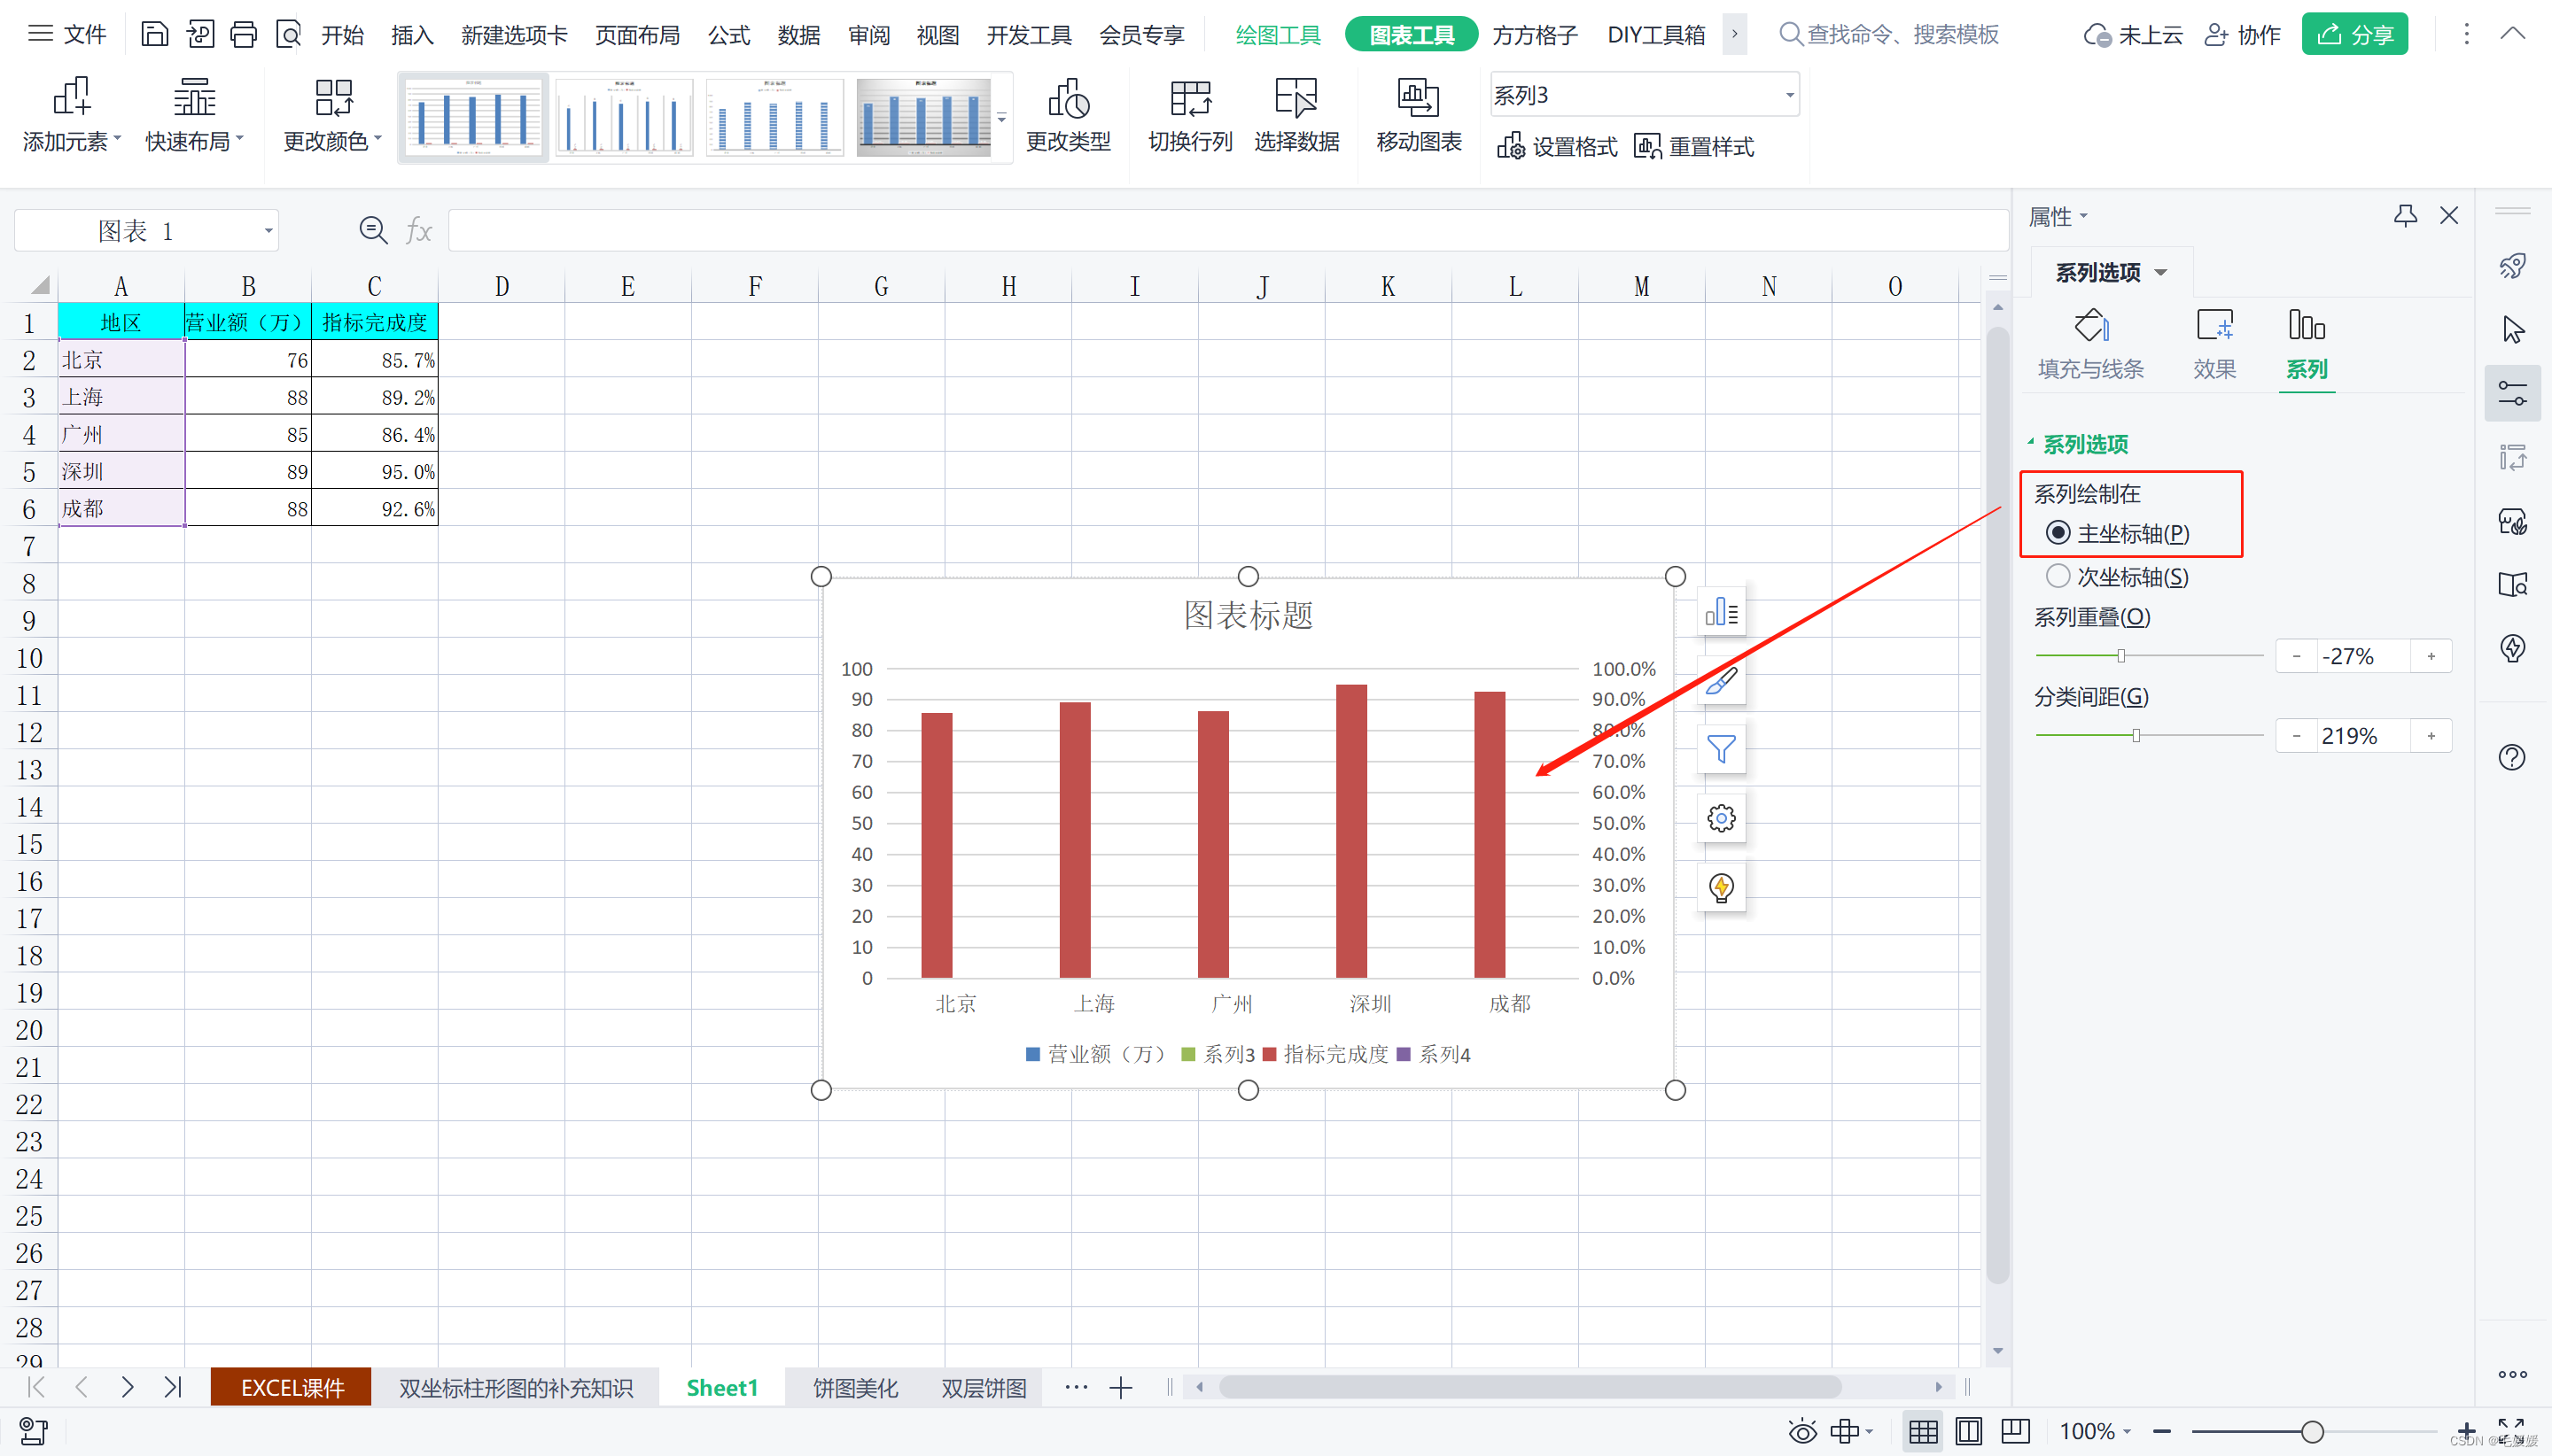Screen dimensions: 2552x1456
Task: Open the 系列3 chart element dropdown
Action: coord(1789,95)
